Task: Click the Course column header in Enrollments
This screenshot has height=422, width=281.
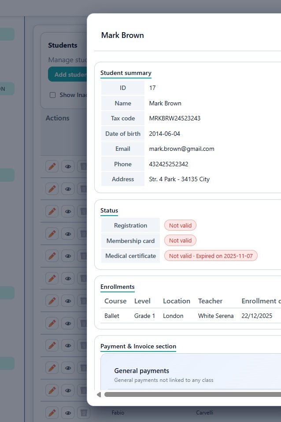Action: [x=115, y=301]
